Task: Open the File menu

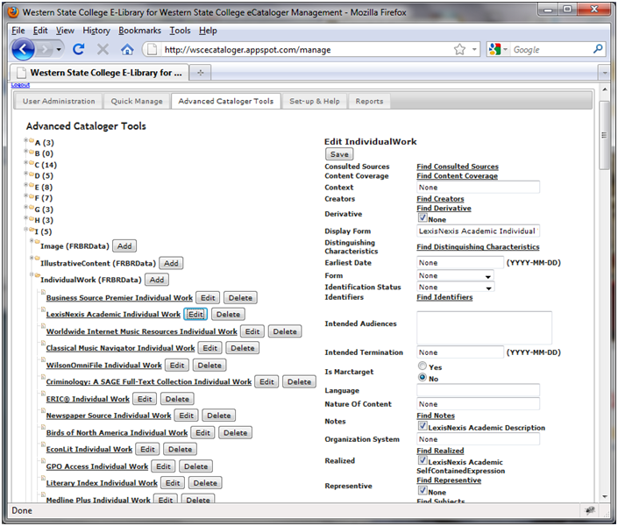Action: tap(18, 31)
